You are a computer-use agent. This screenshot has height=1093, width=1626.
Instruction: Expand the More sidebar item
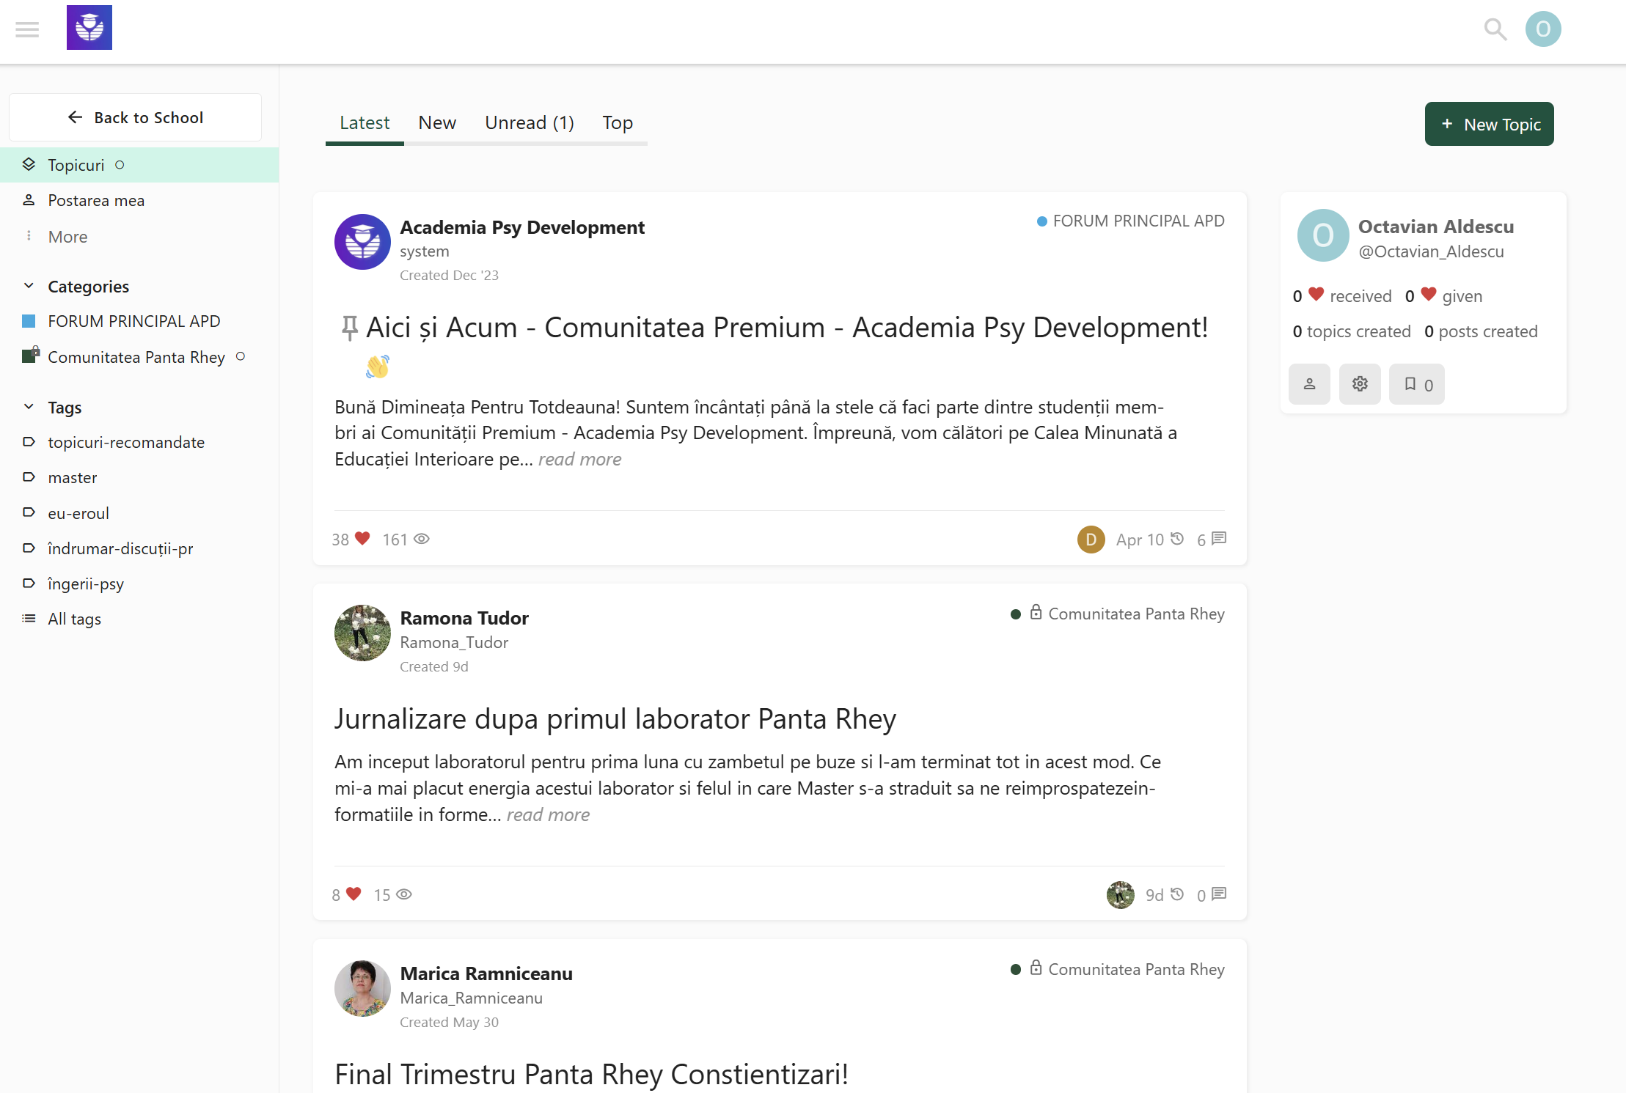click(x=67, y=237)
